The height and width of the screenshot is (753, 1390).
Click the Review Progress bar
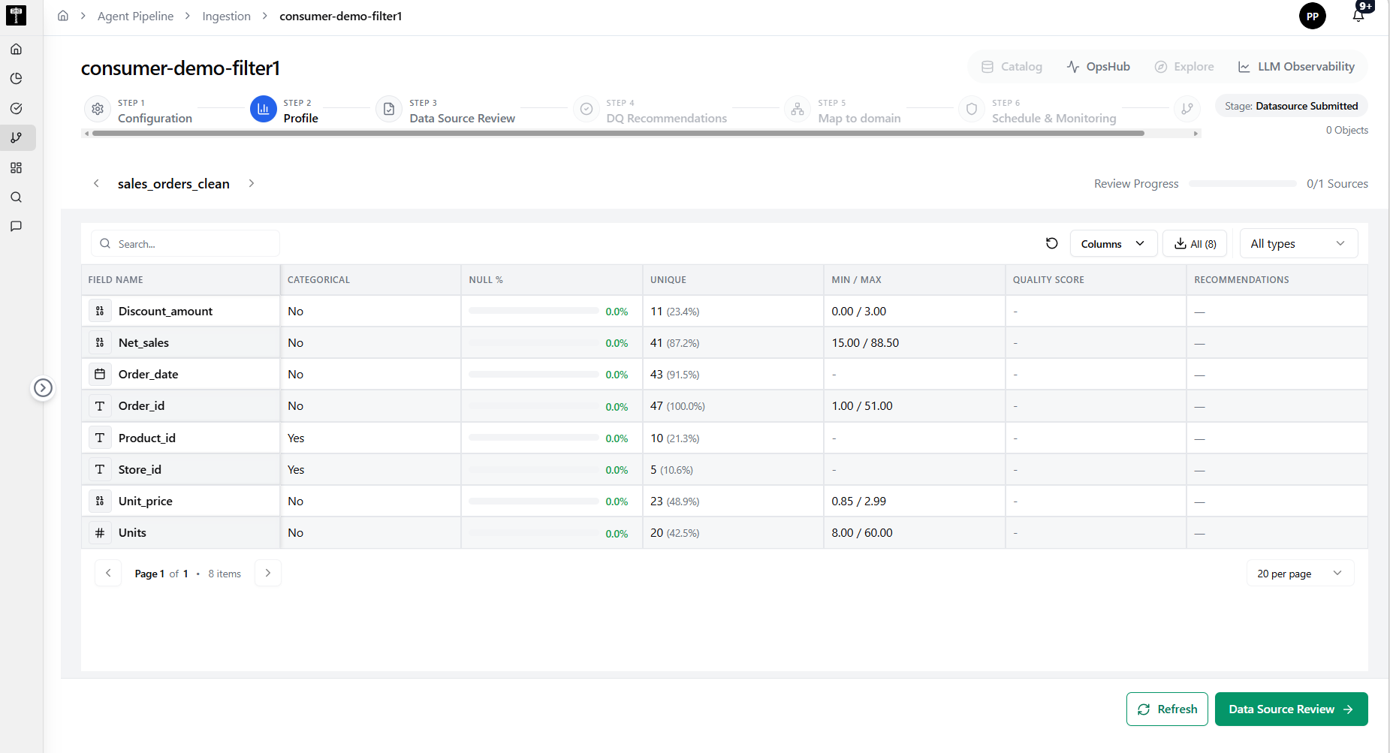1242,183
